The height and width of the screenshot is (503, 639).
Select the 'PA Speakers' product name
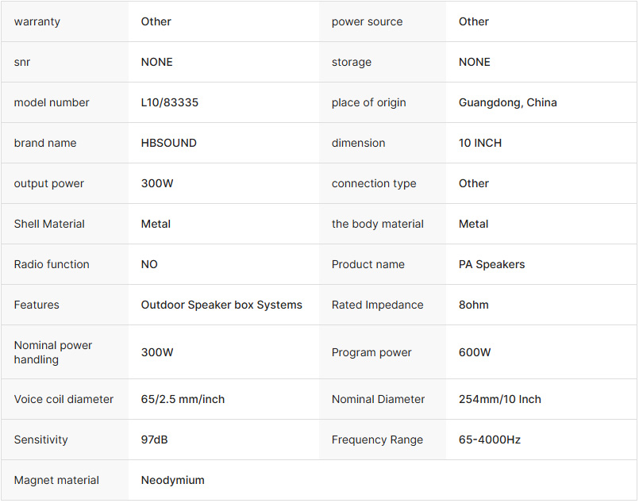491,264
